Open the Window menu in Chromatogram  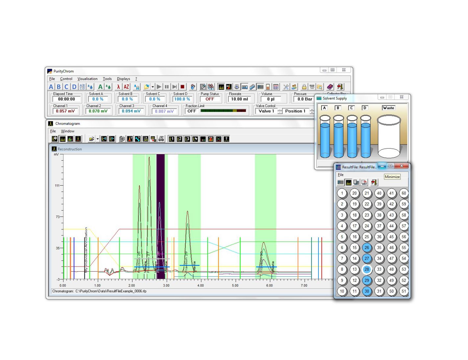click(68, 131)
